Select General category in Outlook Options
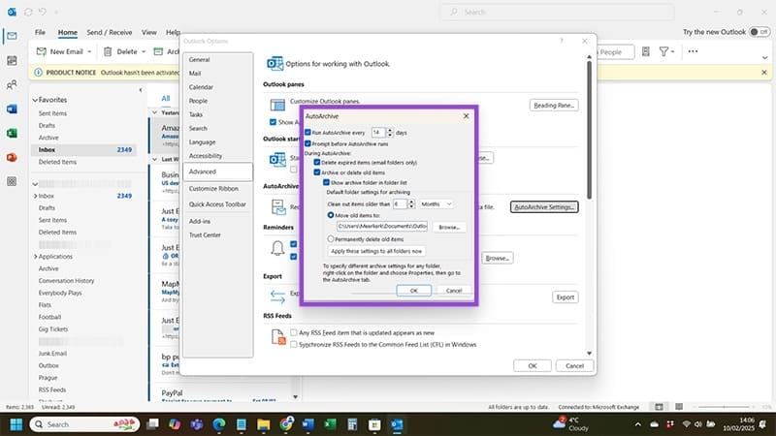 point(200,59)
